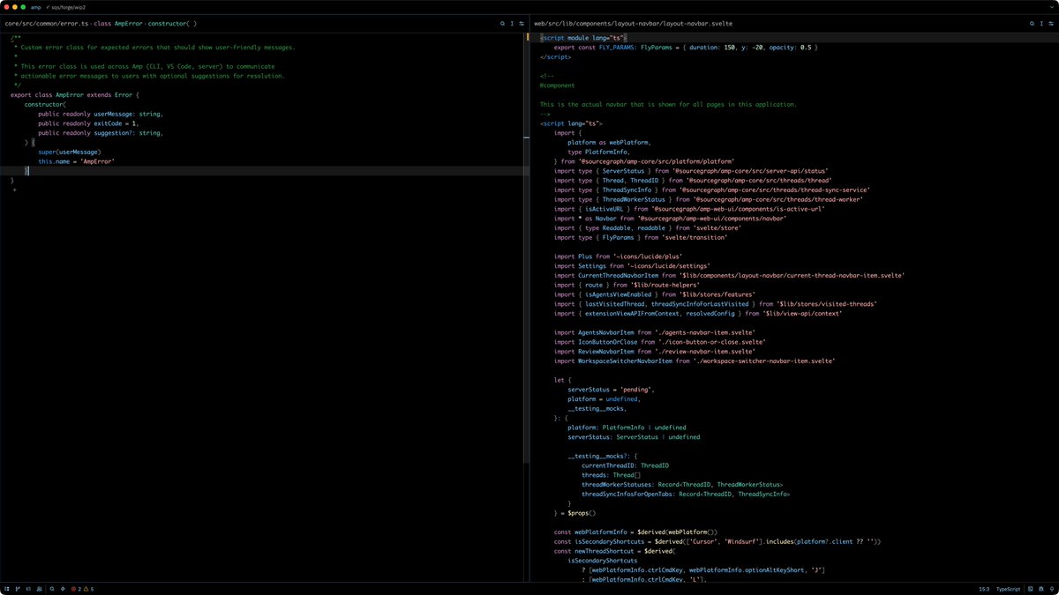Image resolution: width=1059 pixels, height=595 pixels.
Task: Toggle the outline panel icon in status bar
Action: click(x=28, y=589)
